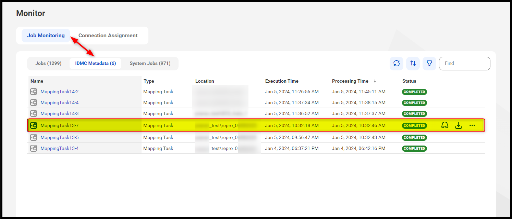Select the IDMC Metadata (6) tab
The width and height of the screenshot is (512, 219).
coord(96,63)
